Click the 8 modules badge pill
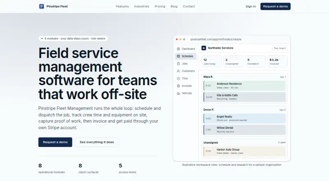The image size is (329, 181). [73, 38]
